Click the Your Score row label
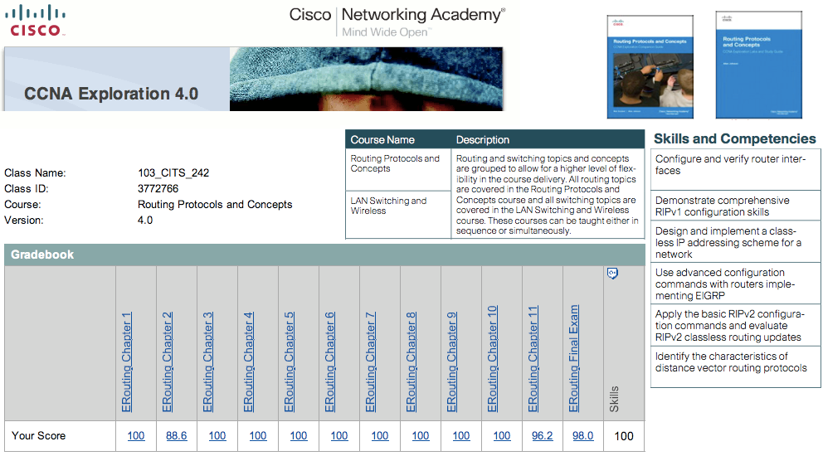 point(38,435)
